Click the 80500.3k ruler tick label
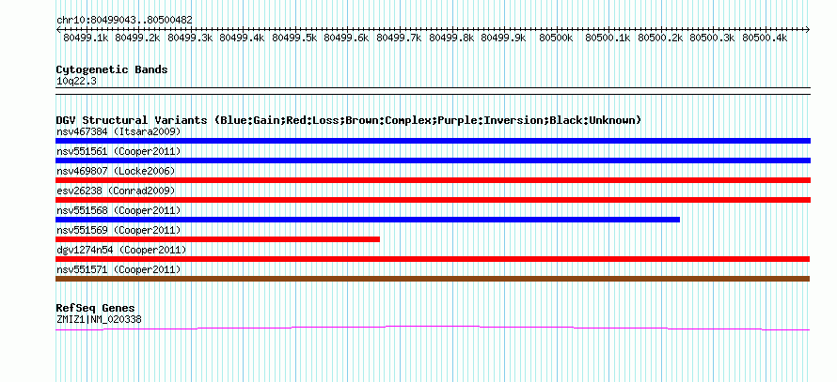This screenshot has height=382, width=837. click(713, 38)
